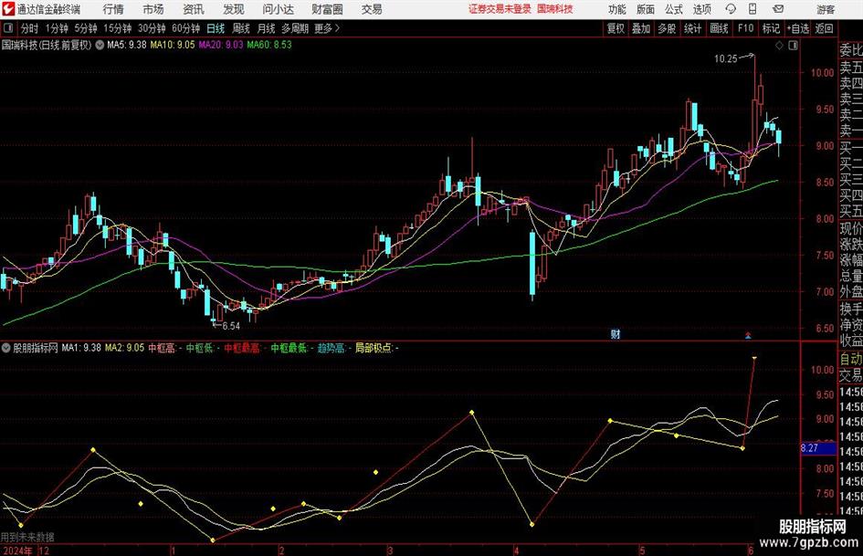
Task: Click the 多股 multi-stock toolbar button
Action: click(x=667, y=28)
